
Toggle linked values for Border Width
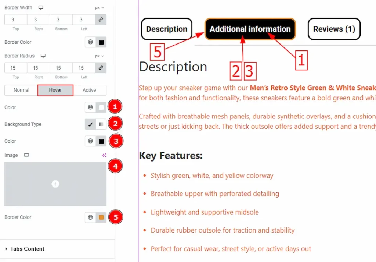tap(101, 20)
